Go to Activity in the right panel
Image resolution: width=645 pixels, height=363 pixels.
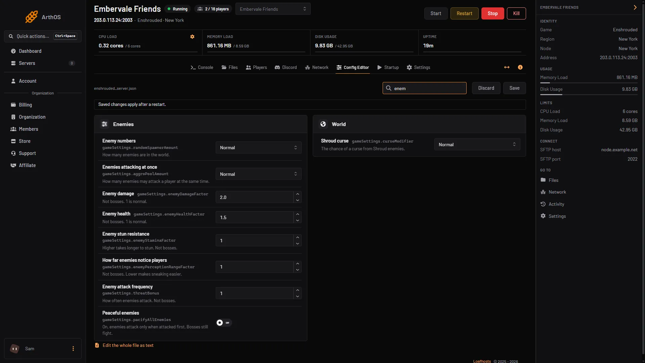tap(552, 204)
